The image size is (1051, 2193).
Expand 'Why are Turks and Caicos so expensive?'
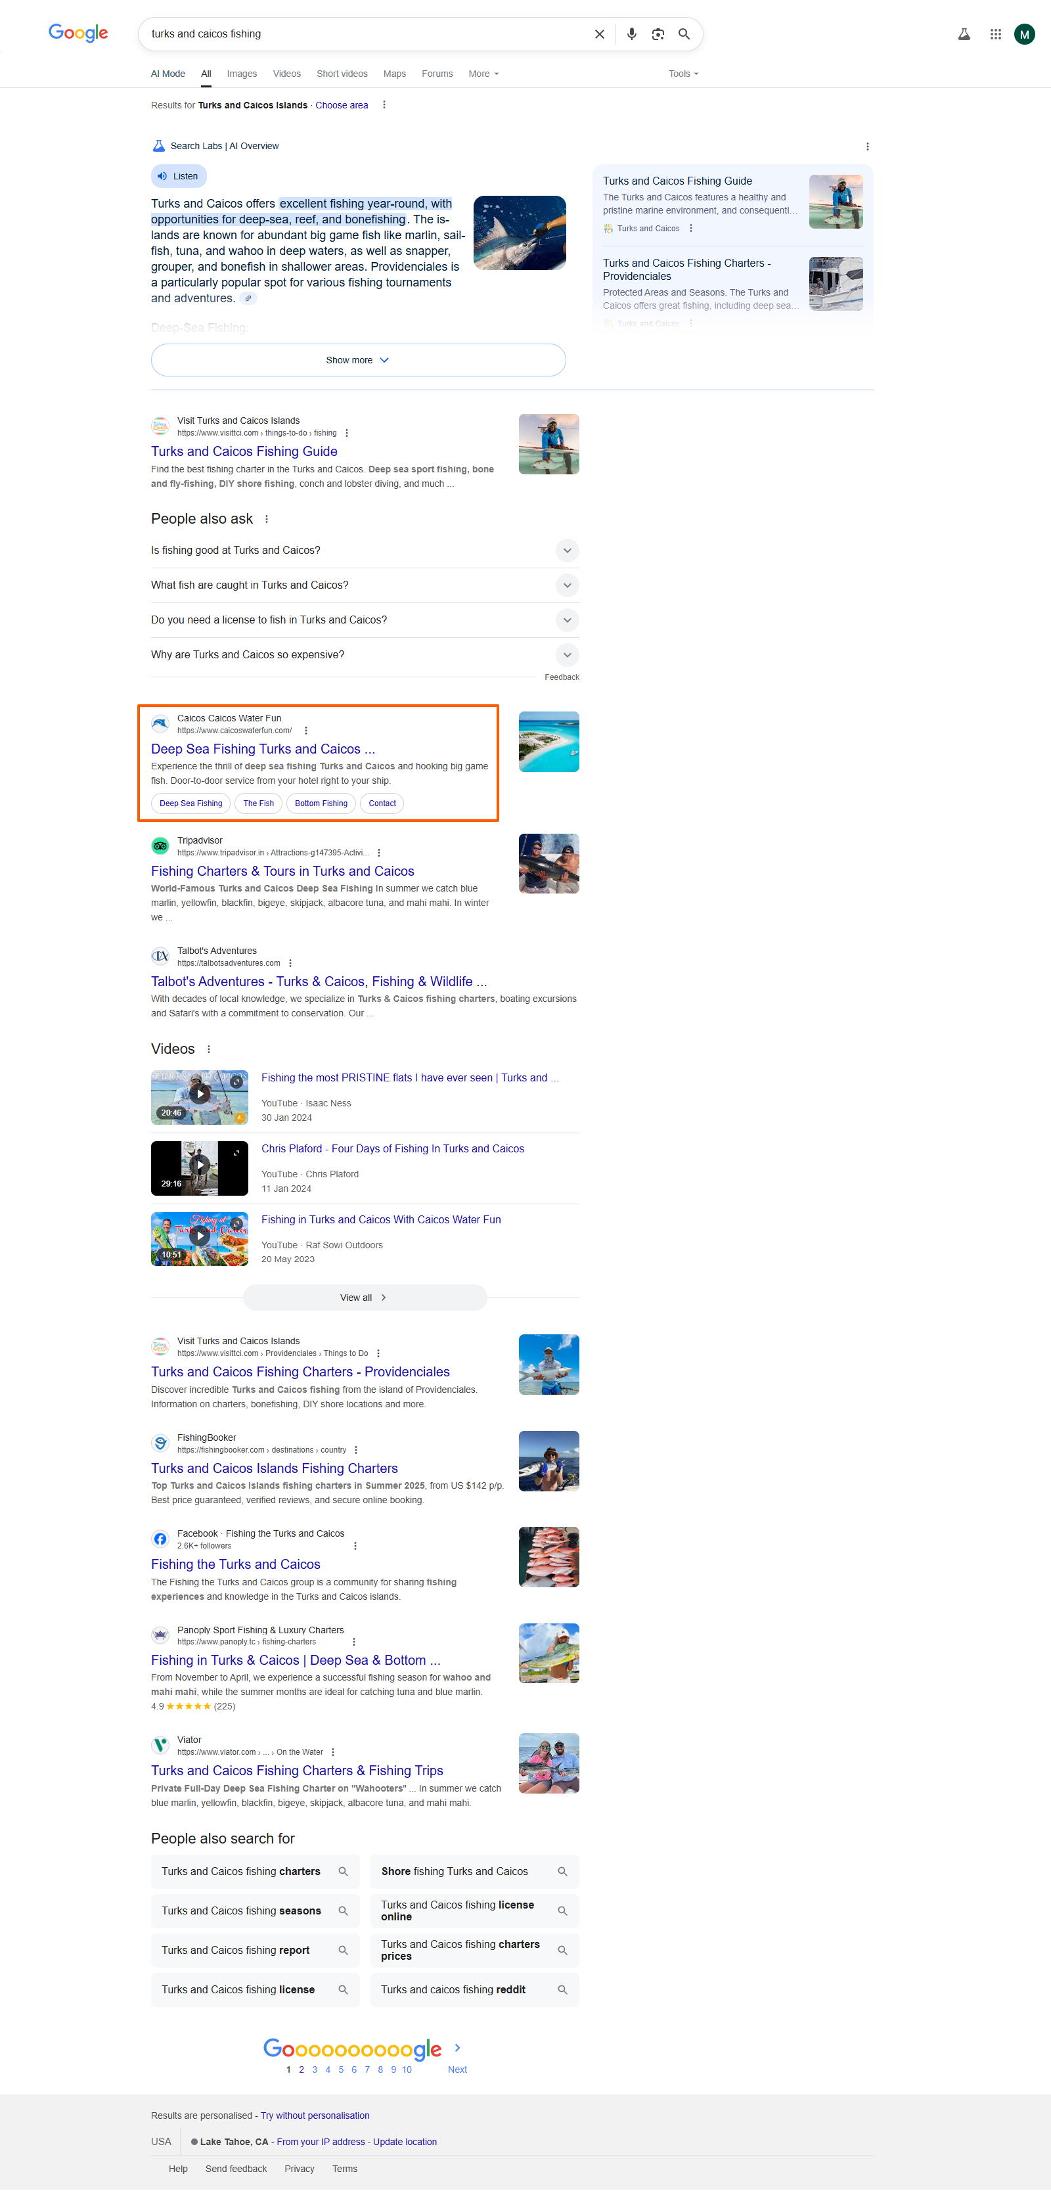[x=365, y=656]
